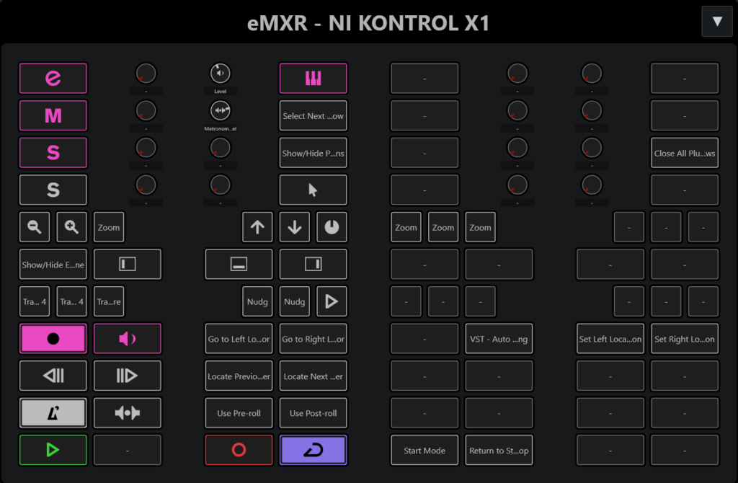Toggle the grey S button
Image resolution: width=738 pixels, height=483 pixels.
[x=53, y=190]
